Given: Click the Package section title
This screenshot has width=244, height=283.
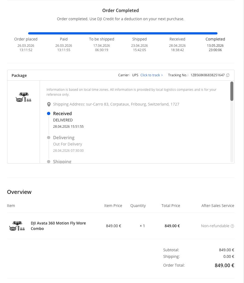Looking at the screenshot, I should click(x=19, y=75).
